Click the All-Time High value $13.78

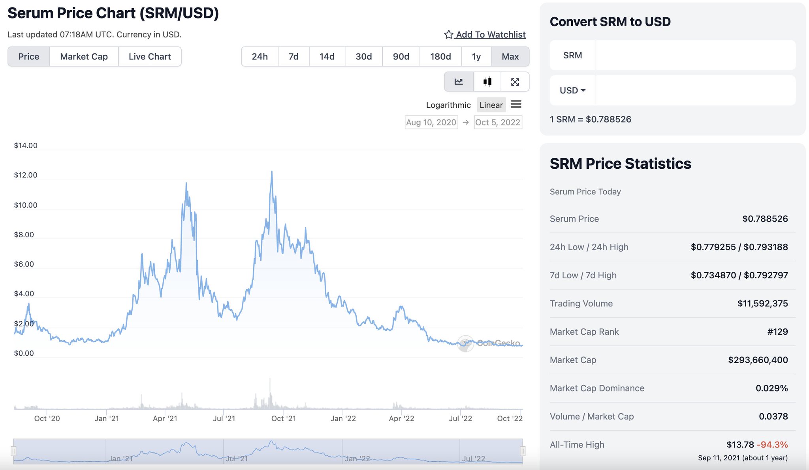[740, 445]
